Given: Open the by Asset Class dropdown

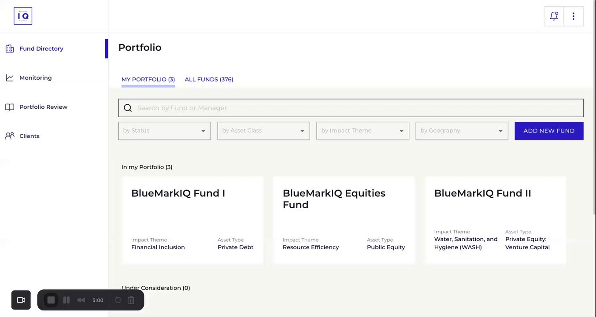Looking at the screenshot, I should (264, 131).
